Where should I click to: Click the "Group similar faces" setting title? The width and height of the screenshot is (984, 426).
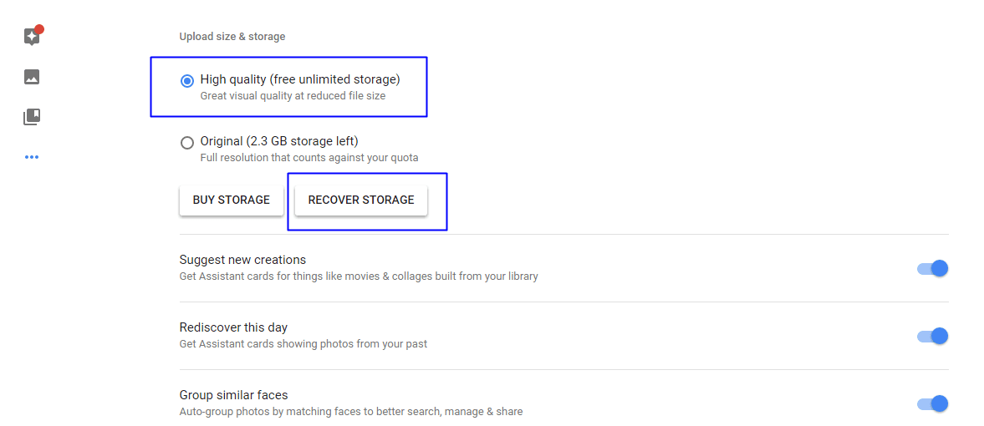coord(233,395)
